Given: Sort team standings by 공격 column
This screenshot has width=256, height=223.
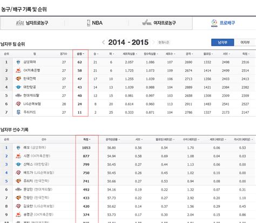Looking at the screenshot, I should click(x=189, y=54).
